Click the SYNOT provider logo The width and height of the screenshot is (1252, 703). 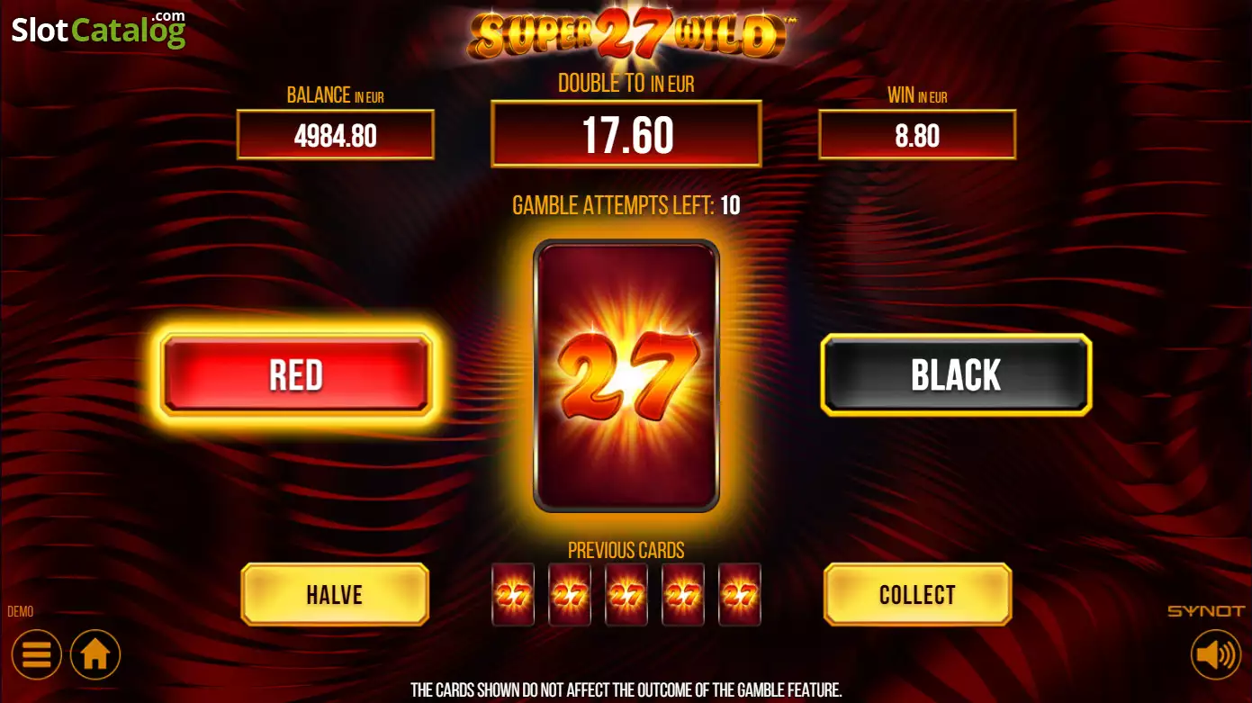1206,611
